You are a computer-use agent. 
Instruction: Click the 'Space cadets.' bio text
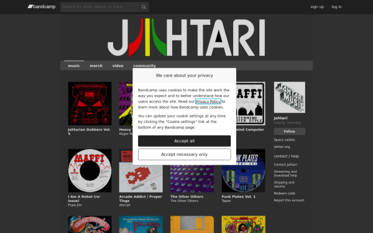[x=285, y=140]
